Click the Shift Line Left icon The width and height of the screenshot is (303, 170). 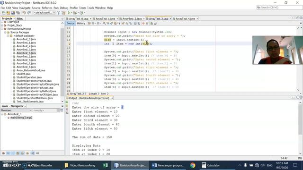click(x=135, y=23)
